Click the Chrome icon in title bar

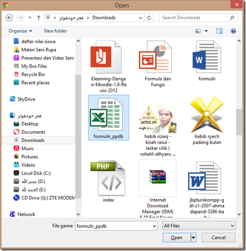(5, 5)
